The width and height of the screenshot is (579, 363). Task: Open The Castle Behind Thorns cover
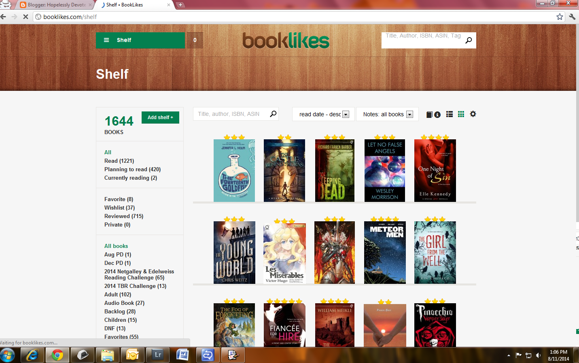(x=284, y=170)
